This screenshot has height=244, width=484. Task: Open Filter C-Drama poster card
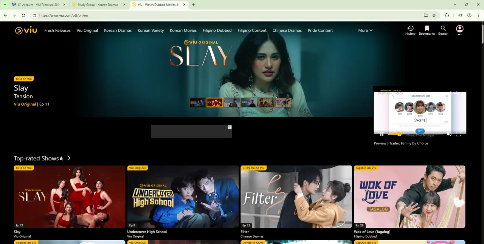[x=296, y=196]
